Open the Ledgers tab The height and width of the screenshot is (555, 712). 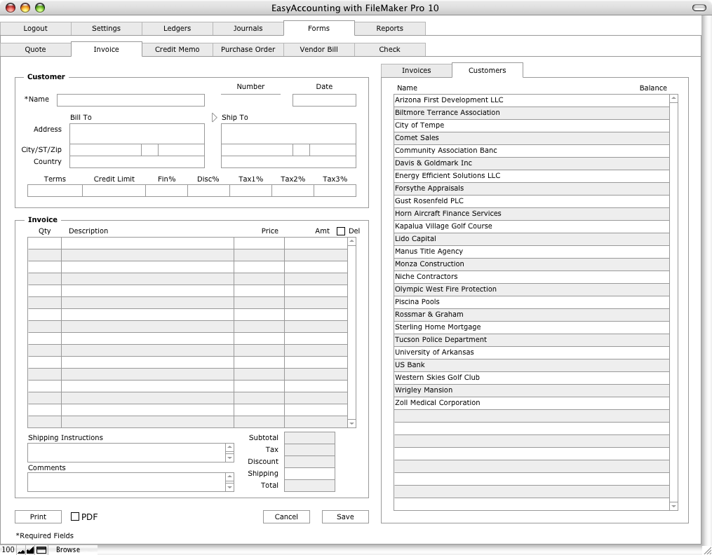(177, 28)
